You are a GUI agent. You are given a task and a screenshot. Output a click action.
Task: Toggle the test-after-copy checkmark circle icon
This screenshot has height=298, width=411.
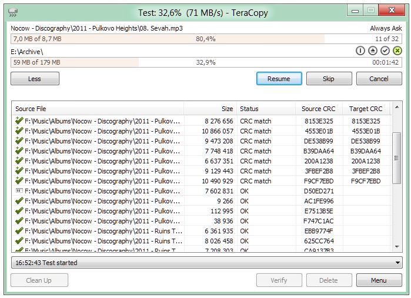[385, 51]
